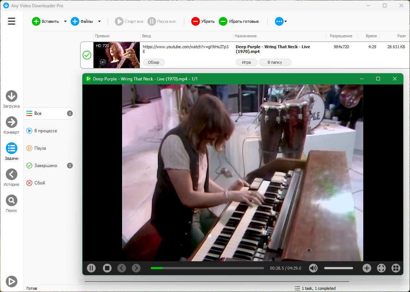Toggle the completed task checkmark
This screenshot has width=410, height=292.
tap(87, 55)
